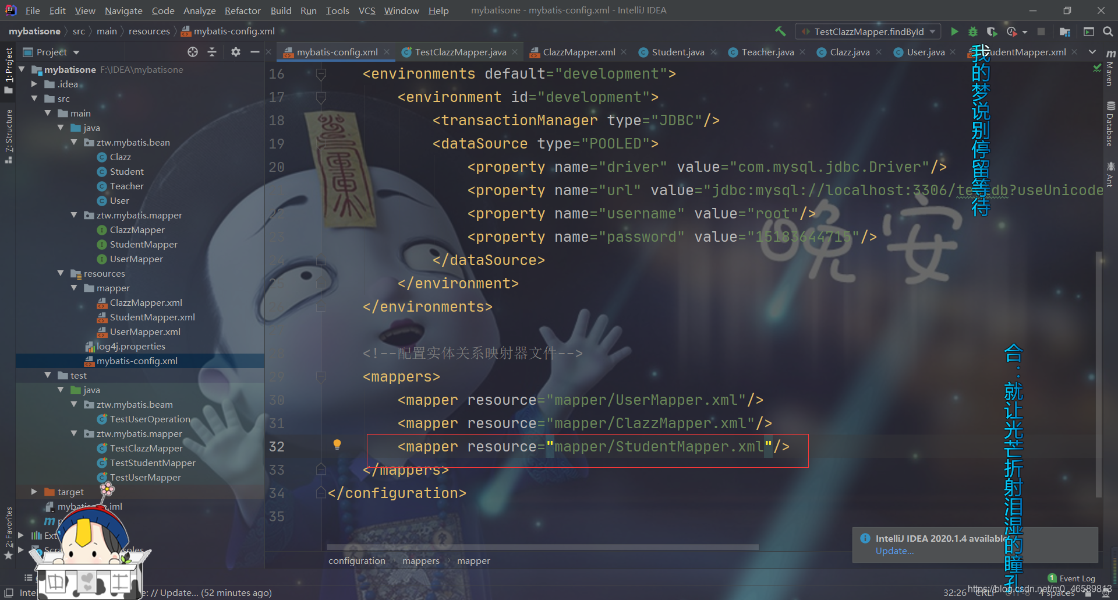Fold the environment tag on line 17

tap(321, 97)
